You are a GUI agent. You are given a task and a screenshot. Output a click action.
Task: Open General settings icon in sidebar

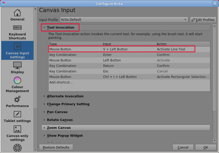click(x=17, y=13)
